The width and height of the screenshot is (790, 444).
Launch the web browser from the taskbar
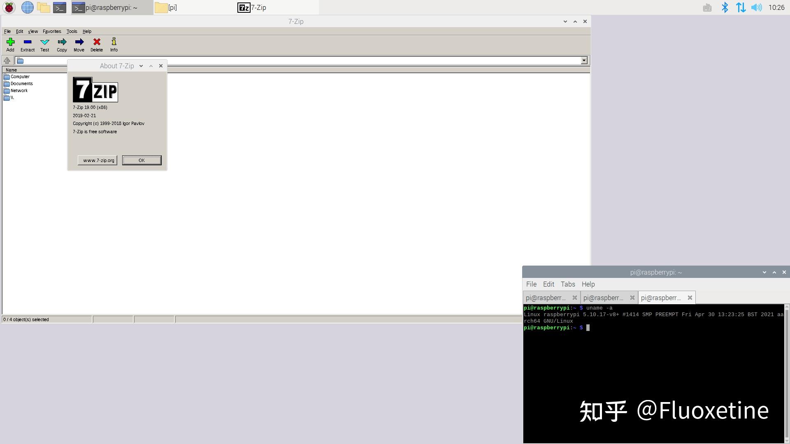point(27,7)
